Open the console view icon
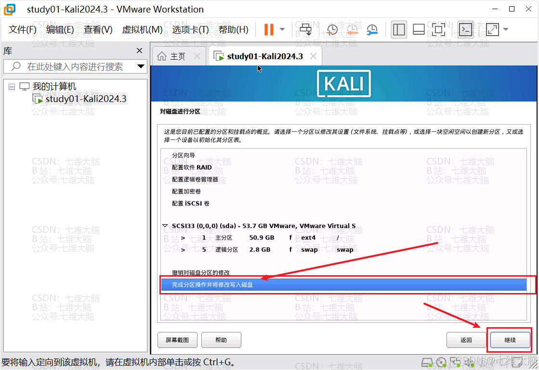This screenshot has width=539, height=370. tap(466, 29)
